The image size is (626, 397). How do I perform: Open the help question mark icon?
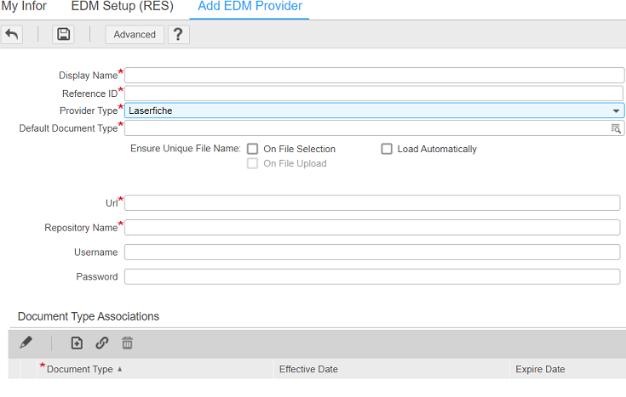(177, 34)
